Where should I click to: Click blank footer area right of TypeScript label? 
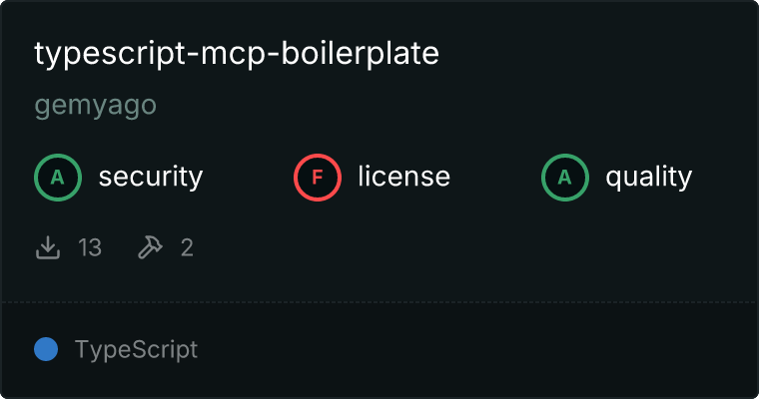click(x=474, y=349)
